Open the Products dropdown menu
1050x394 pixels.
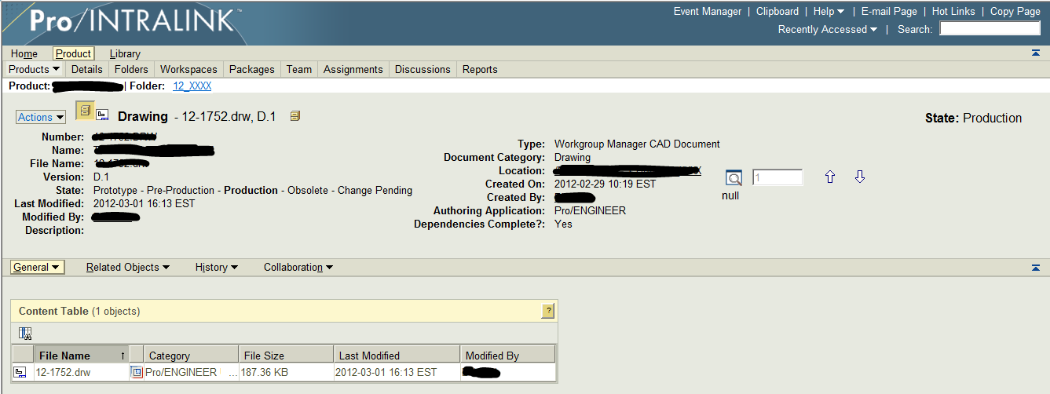[34, 69]
